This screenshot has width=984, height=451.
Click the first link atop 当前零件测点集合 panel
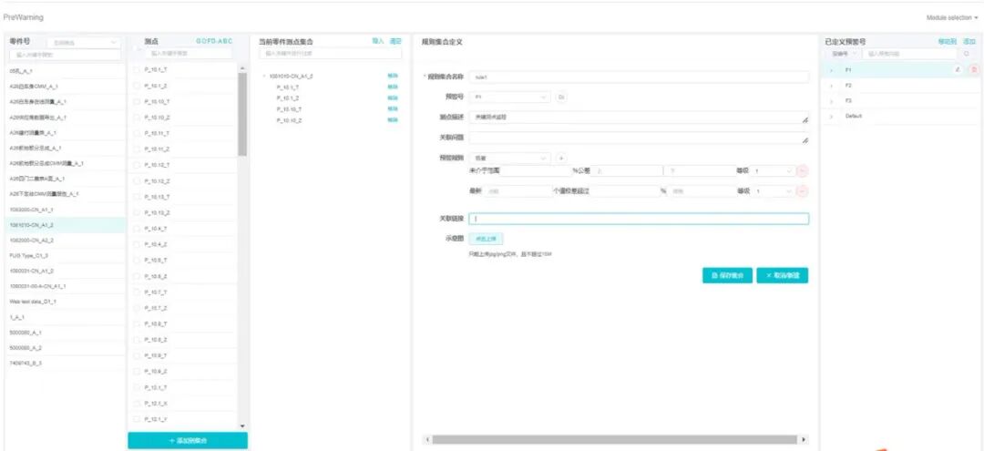click(x=378, y=41)
